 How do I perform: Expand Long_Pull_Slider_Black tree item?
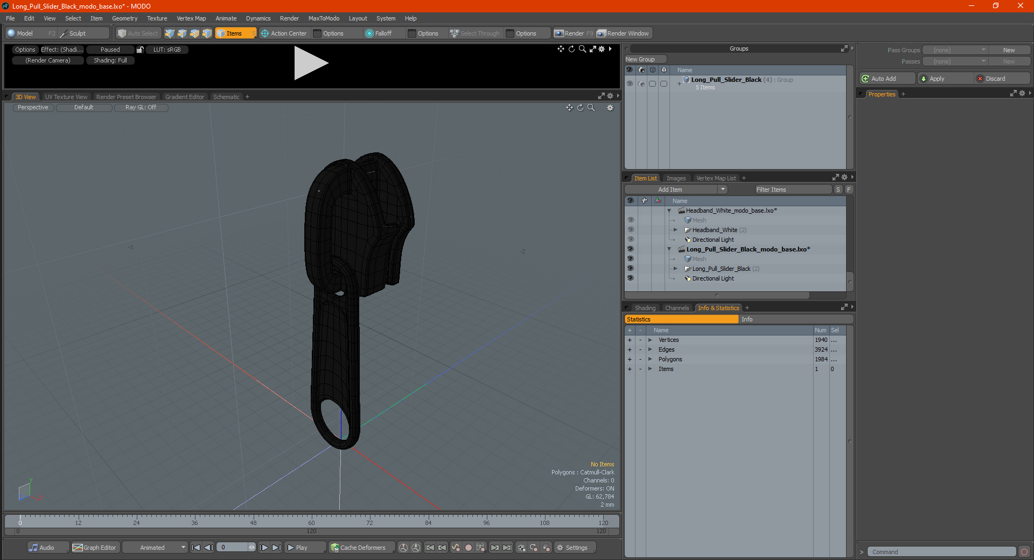coord(675,269)
